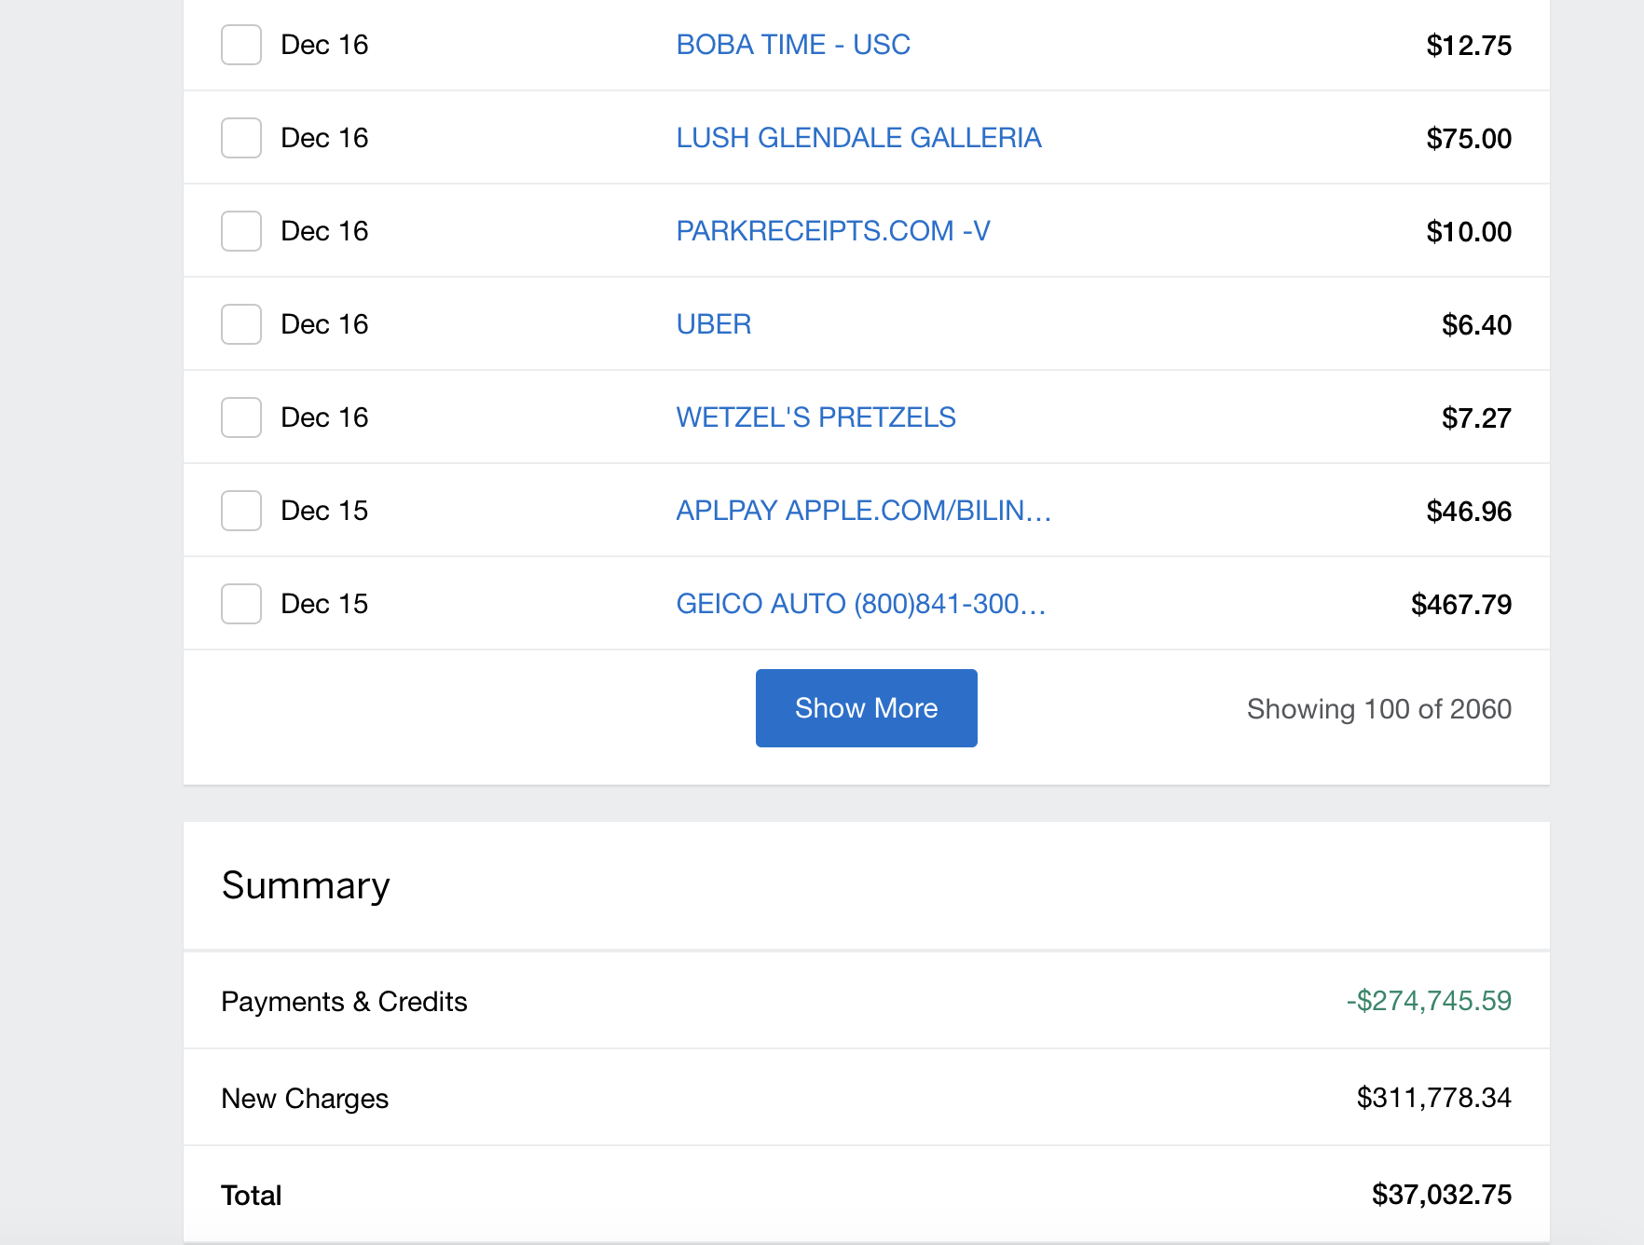Viewport: 1644px width, 1245px height.
Task: Click the Summary section header
Action: (306, 885)
